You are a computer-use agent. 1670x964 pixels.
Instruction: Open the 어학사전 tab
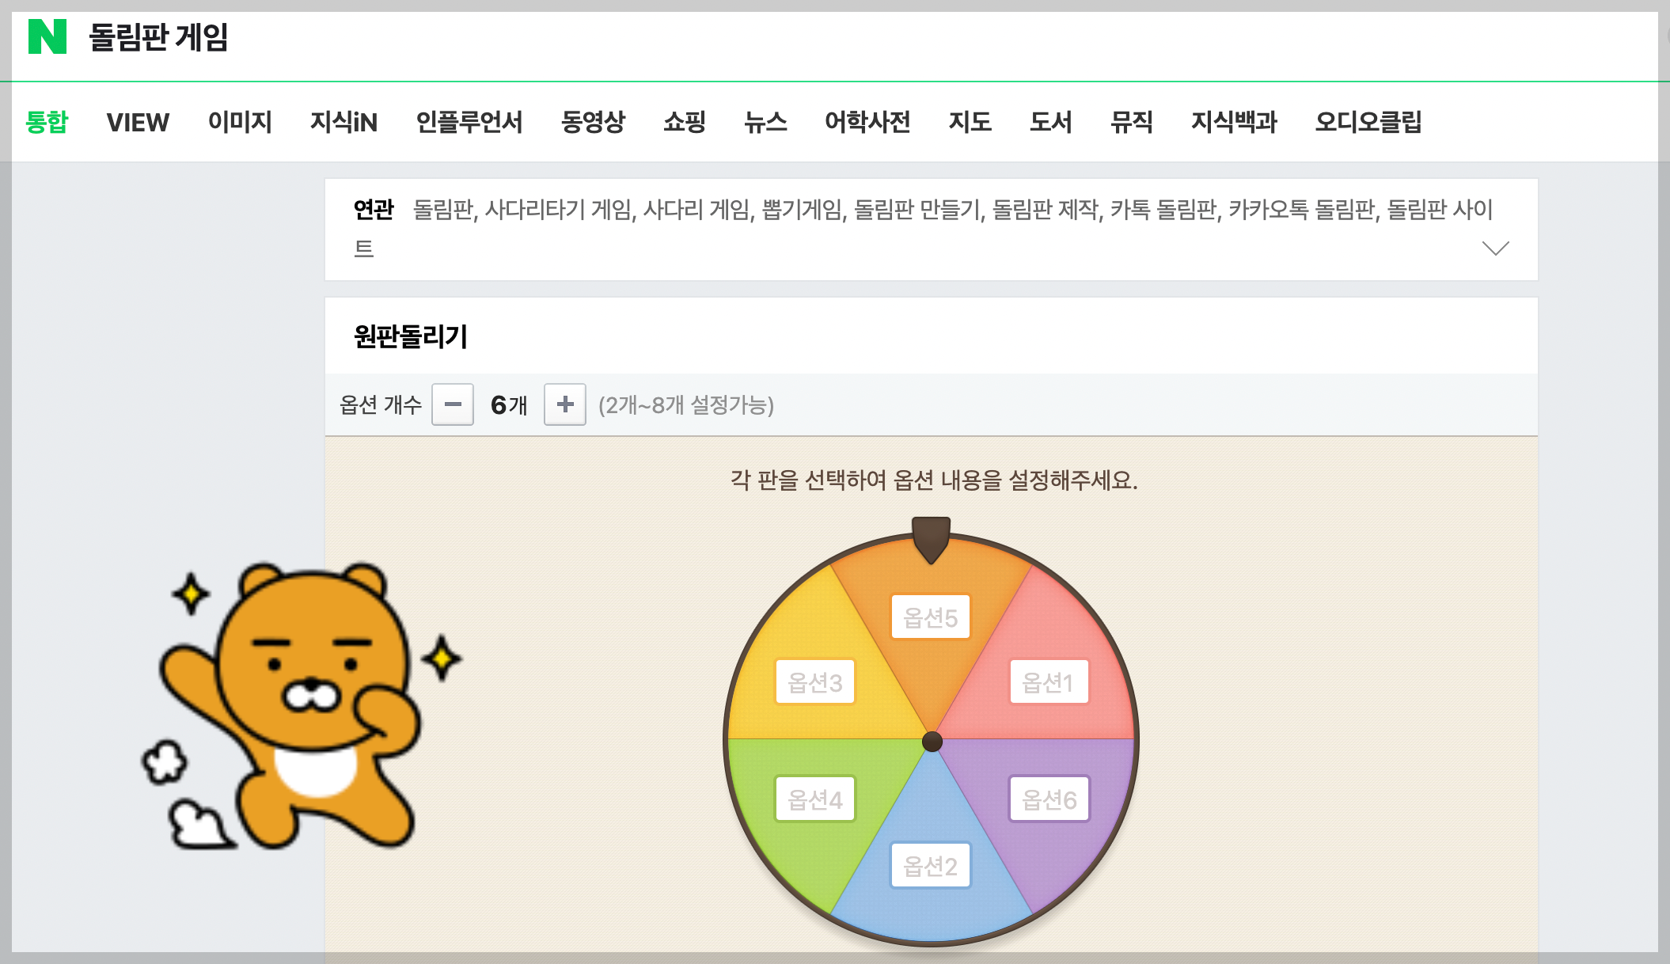coord(867,122)
